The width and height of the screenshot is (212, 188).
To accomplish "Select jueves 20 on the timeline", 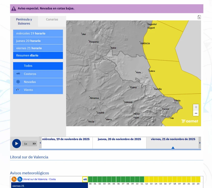I will (x=119, y=139).
